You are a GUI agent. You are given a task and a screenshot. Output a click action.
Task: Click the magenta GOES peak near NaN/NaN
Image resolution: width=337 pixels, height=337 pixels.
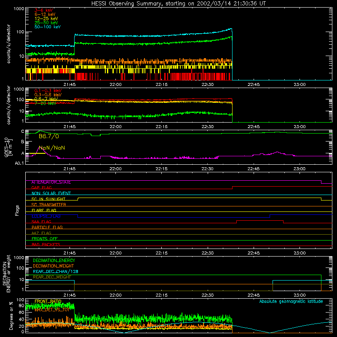coord(40,148)
